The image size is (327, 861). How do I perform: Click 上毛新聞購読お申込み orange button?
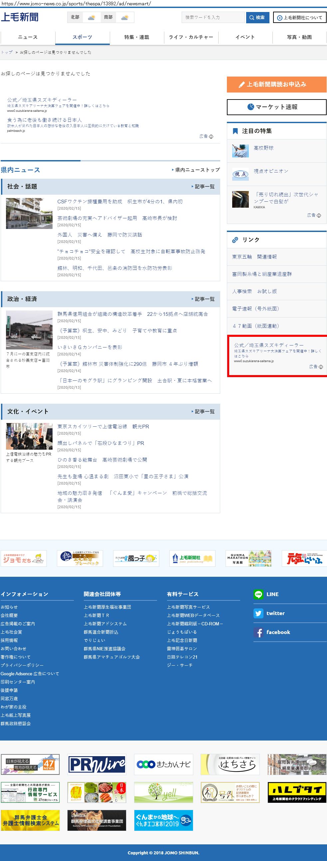pyautogui.click(x=276, y=84)
